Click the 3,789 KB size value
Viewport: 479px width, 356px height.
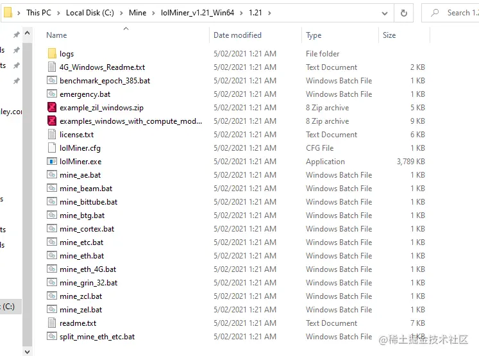(x=410, y=162)
